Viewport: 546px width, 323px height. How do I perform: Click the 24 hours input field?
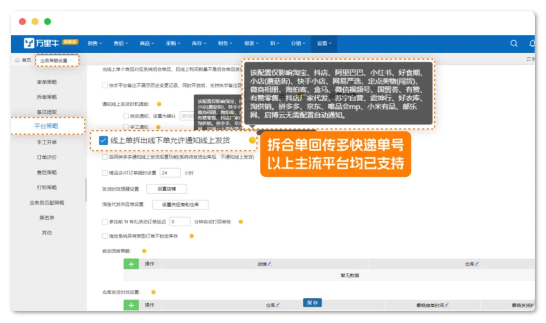pyautogui.click(x=170, y=173)
